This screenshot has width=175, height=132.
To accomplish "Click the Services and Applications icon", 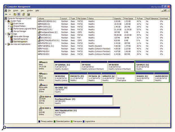I will click(9, 44).
